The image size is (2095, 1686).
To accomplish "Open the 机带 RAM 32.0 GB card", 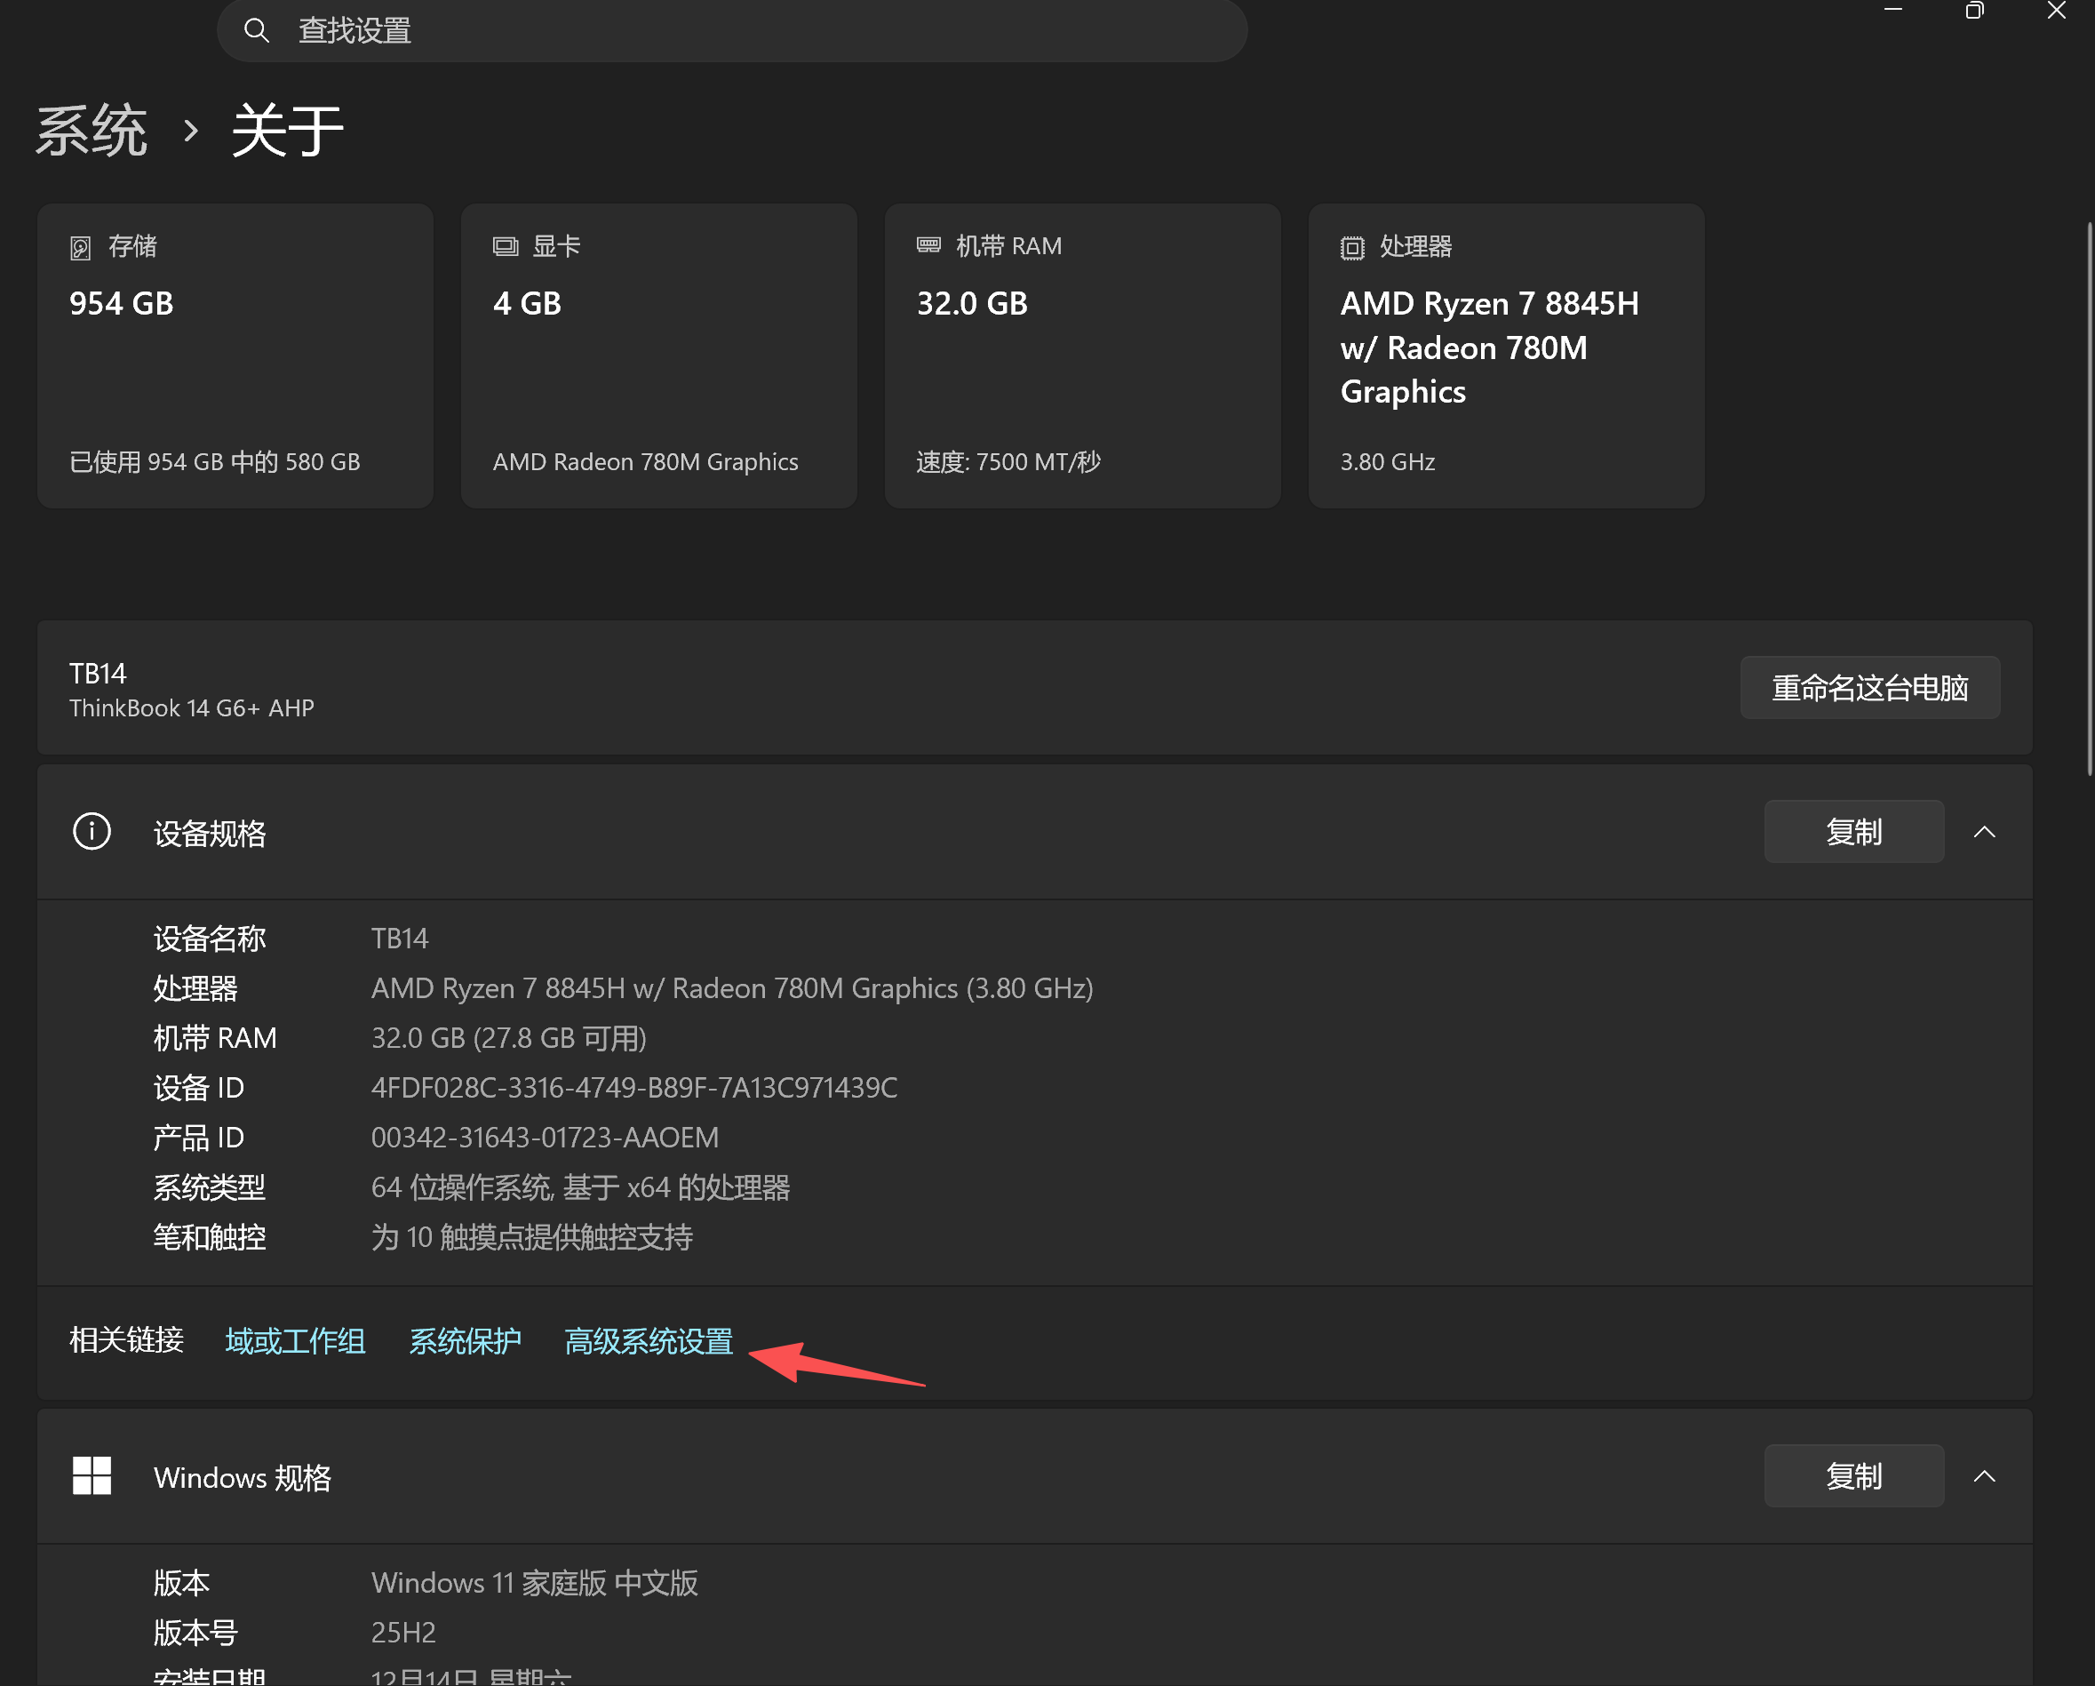I will pyautogui.click(x=1082, y=355).
